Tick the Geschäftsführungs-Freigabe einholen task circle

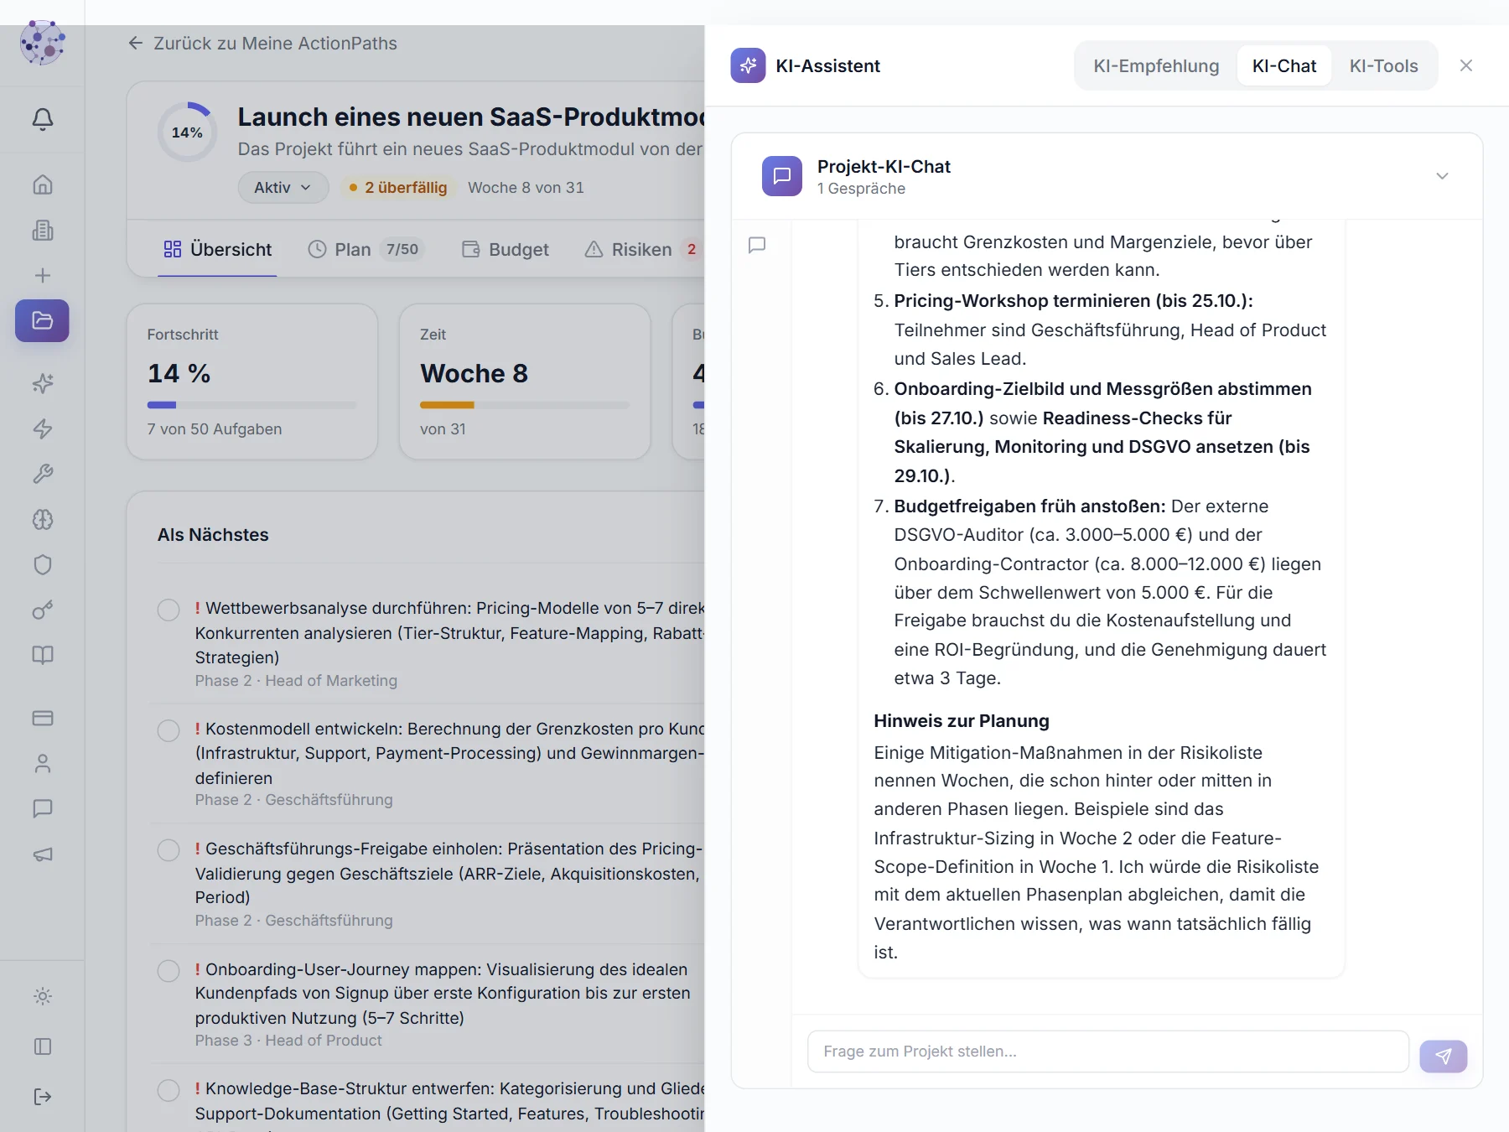169,850
